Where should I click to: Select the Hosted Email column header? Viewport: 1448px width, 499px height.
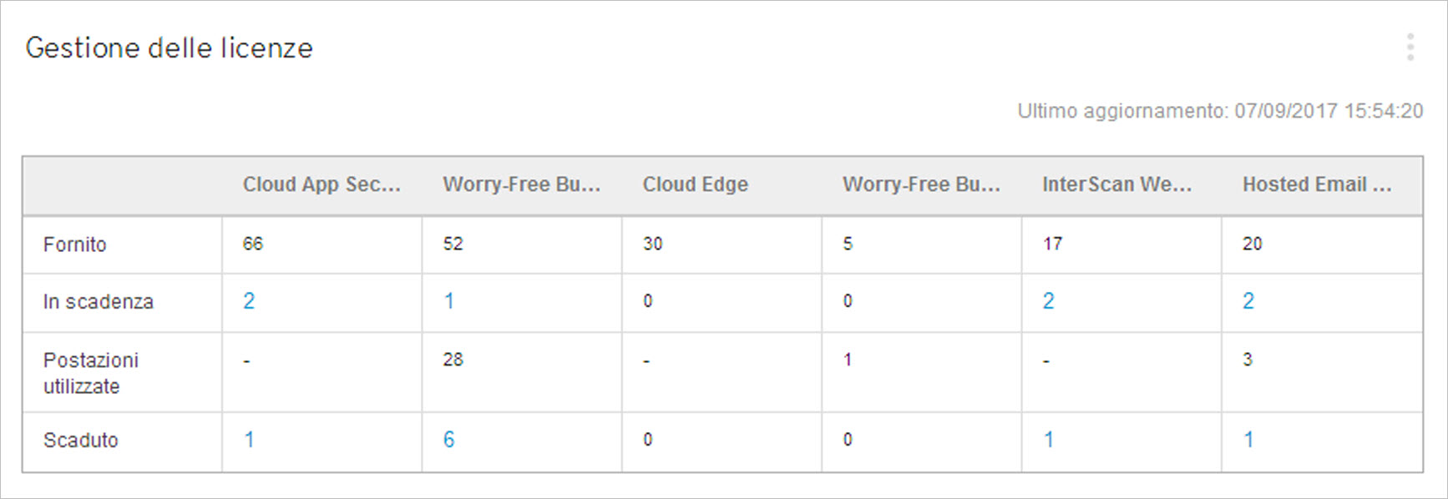click(1317, 184)
